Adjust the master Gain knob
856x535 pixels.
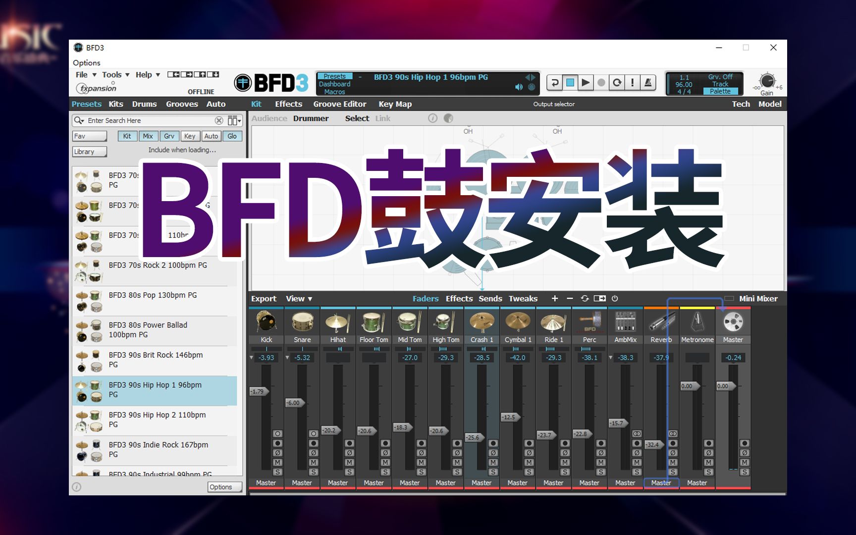(767, 80)
